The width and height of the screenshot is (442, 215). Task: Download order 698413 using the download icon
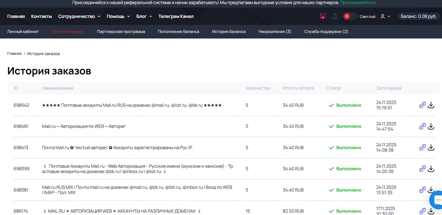coord(431,147)
